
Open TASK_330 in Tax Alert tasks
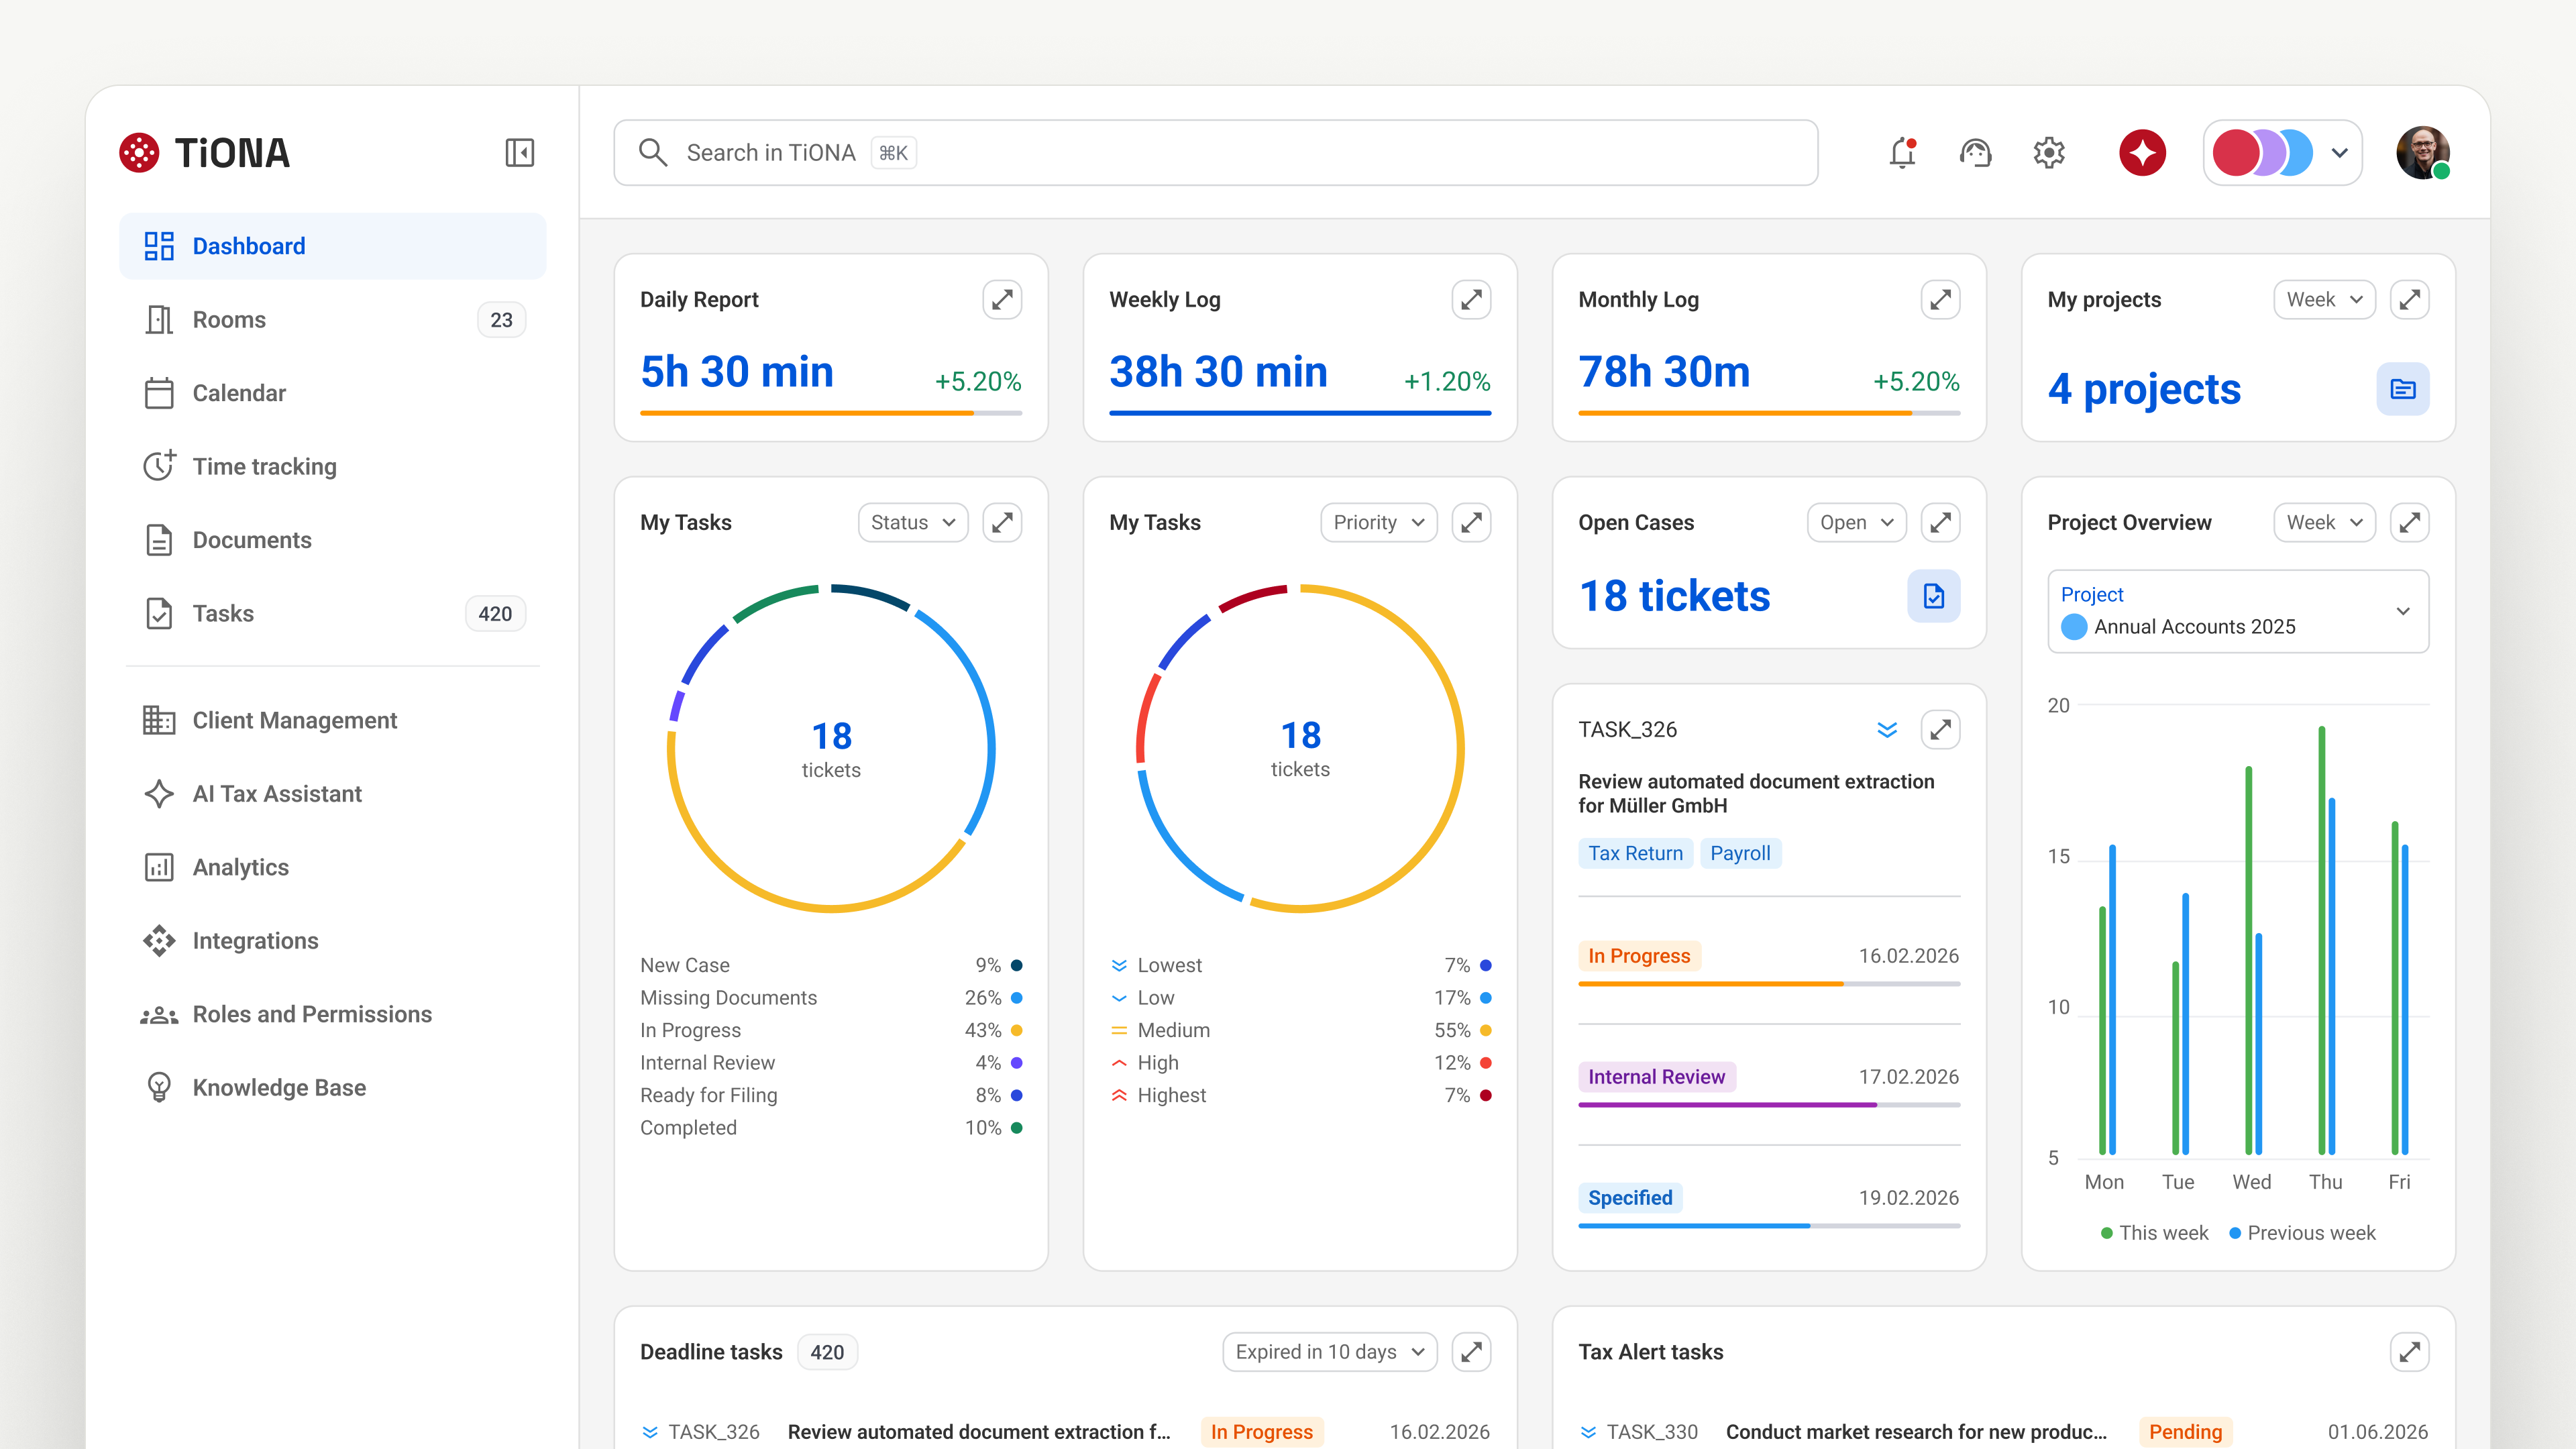click(x=2003, y=1432)
